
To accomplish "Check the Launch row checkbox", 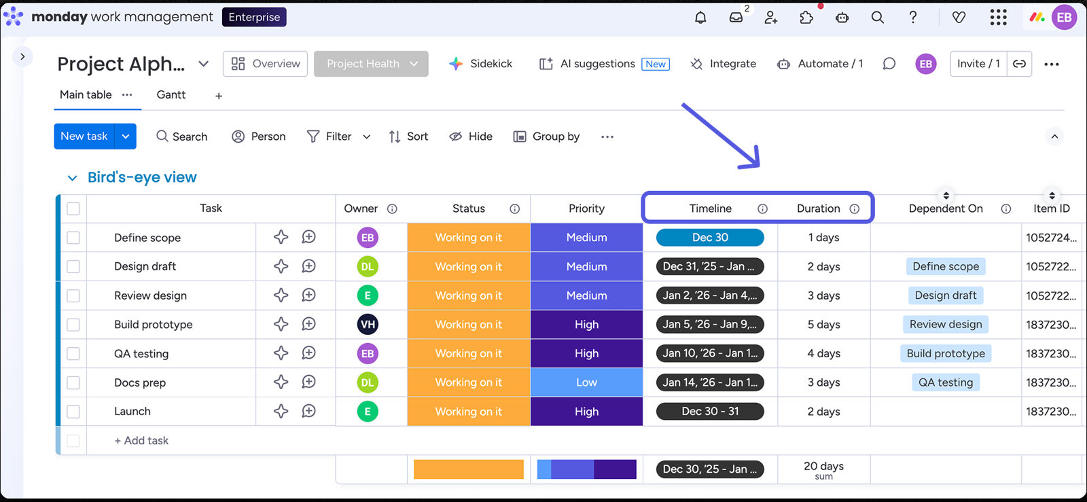I will (73, 412).
